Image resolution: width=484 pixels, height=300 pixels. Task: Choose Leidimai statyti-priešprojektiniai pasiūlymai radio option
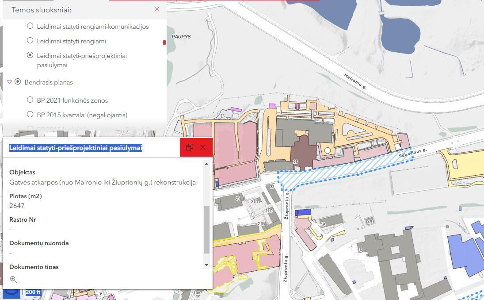[x=30, y=55]
